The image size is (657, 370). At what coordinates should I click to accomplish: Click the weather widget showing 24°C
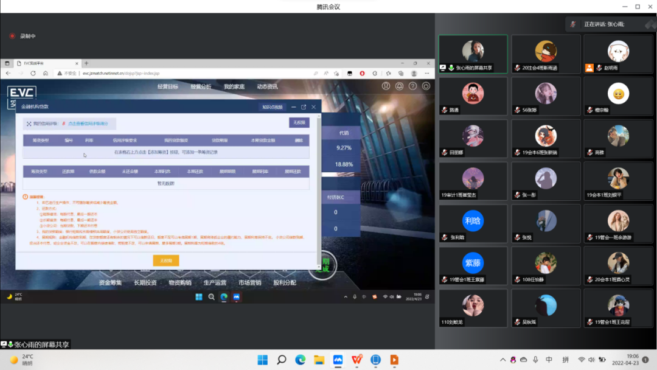coord(21,360)
